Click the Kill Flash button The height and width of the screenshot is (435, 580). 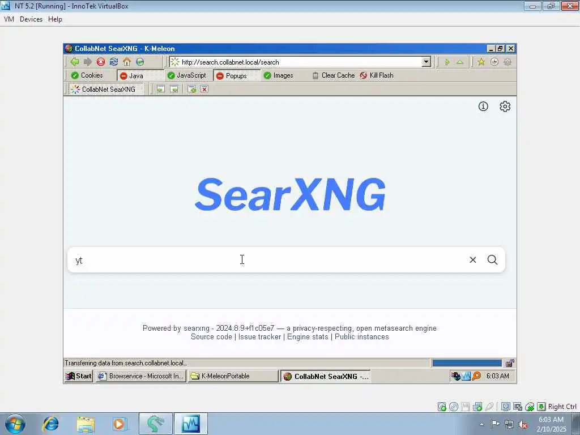point(377,75)
